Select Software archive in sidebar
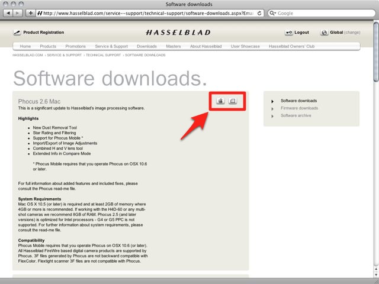Screen dimensions: 379x284 pos(296,116)
